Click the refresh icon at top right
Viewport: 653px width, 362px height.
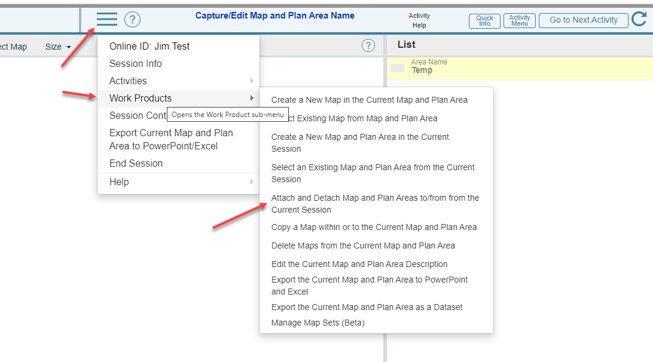coord(639,19)
